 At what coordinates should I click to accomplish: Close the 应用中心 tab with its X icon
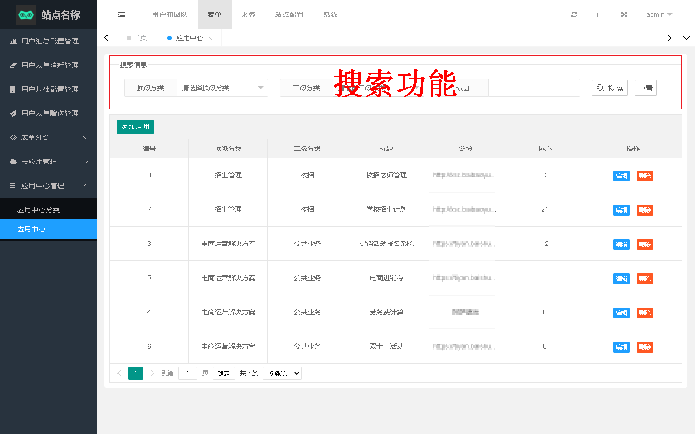[210, 38]
